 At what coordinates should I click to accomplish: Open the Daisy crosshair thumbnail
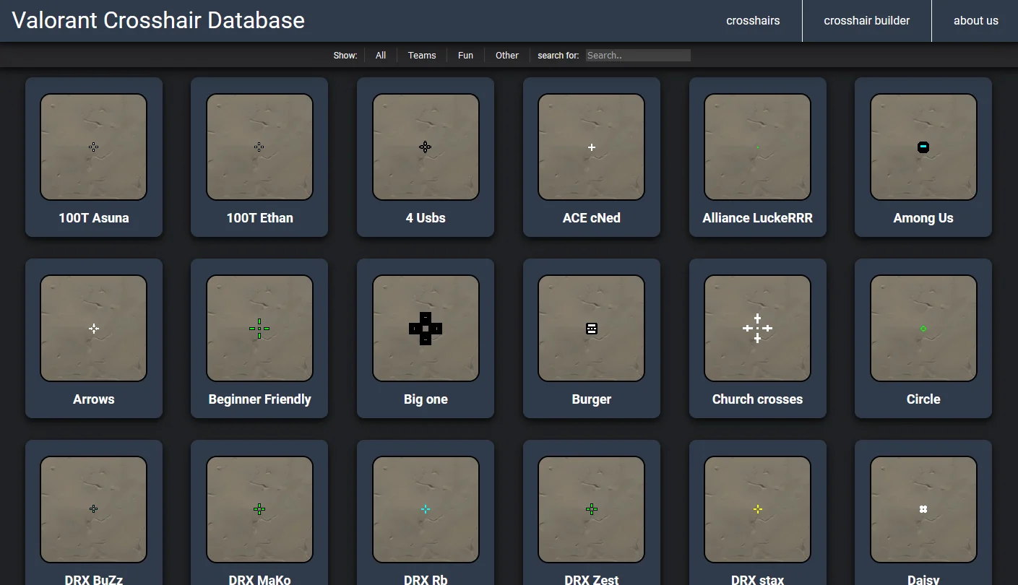click(x=923, y=508)
